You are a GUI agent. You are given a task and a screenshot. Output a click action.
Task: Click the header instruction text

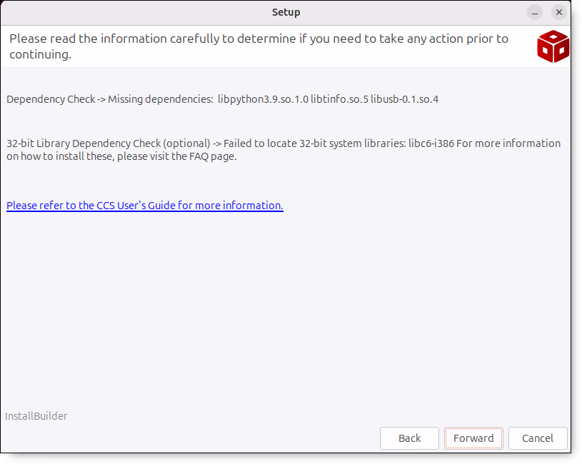259,39
